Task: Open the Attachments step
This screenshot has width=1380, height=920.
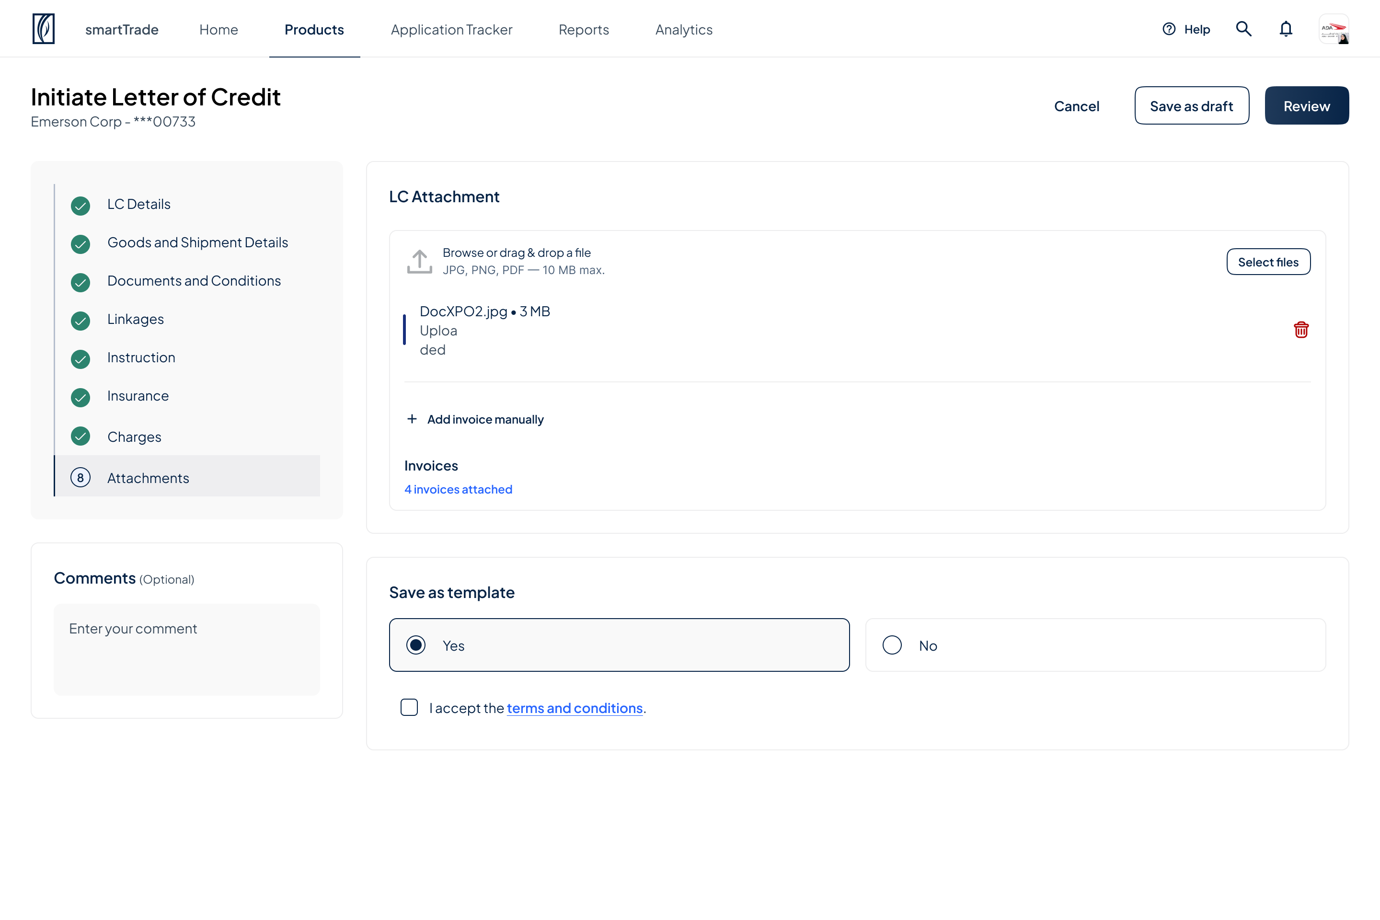Action: coord(187,477)
